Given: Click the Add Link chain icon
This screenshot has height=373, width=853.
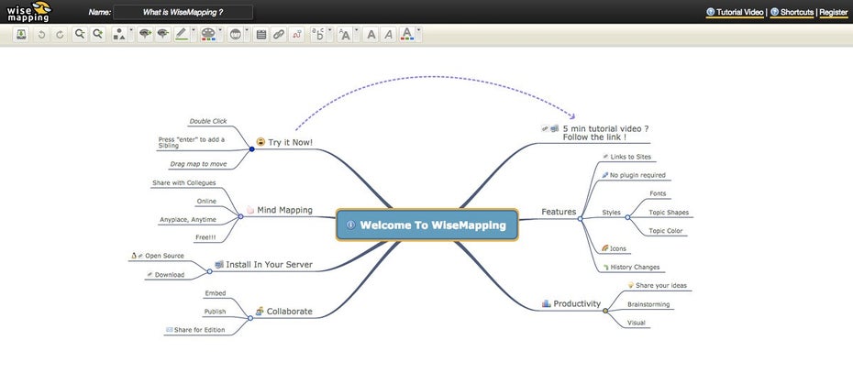Looking at the screenshot, I should [x=279, y=34].
